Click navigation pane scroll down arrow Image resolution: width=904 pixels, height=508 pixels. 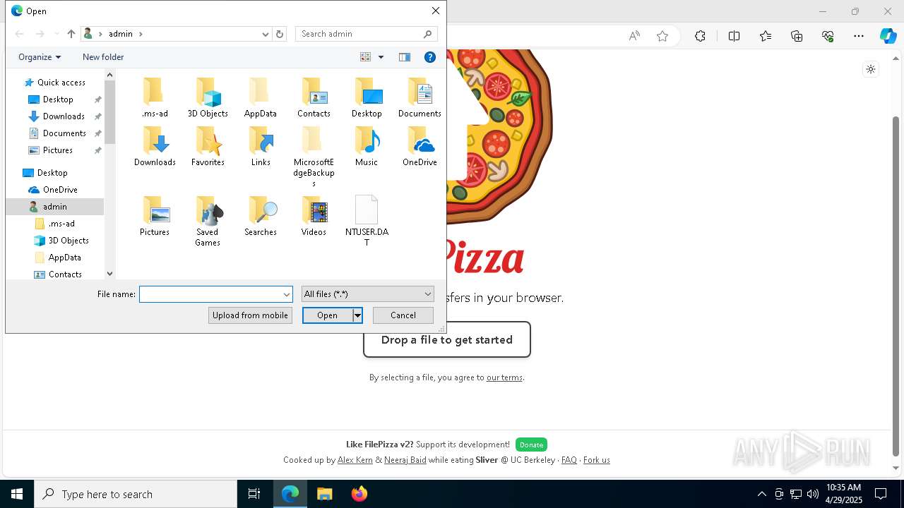coord(109,274)
